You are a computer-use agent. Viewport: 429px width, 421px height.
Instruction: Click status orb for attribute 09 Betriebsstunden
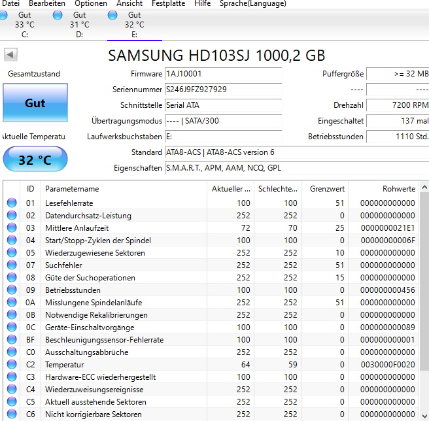pos(12,290)
